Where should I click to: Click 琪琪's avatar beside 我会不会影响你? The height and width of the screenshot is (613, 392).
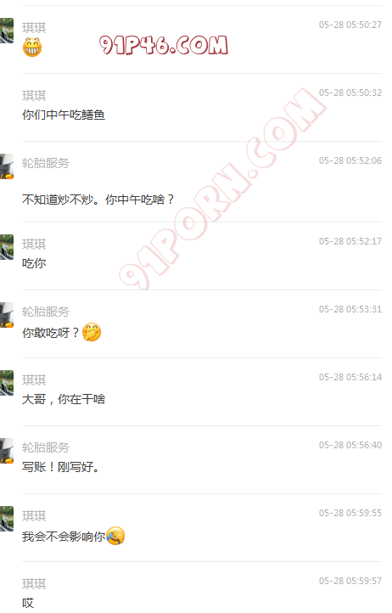click(7, 519)
